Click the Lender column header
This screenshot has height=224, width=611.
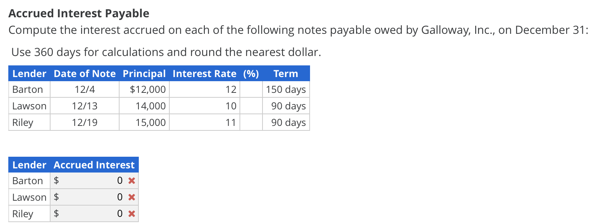point(29,165)
